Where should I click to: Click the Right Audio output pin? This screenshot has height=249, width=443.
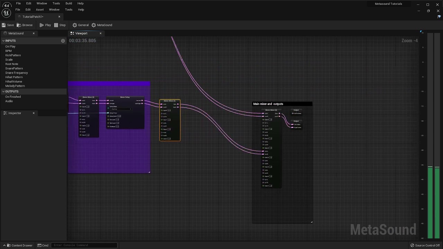[292, 128]
